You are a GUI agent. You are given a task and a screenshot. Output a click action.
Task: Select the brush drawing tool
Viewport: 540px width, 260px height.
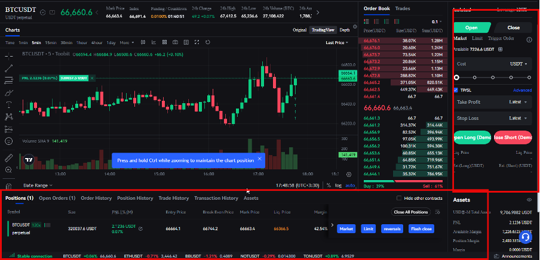(9, 93)
